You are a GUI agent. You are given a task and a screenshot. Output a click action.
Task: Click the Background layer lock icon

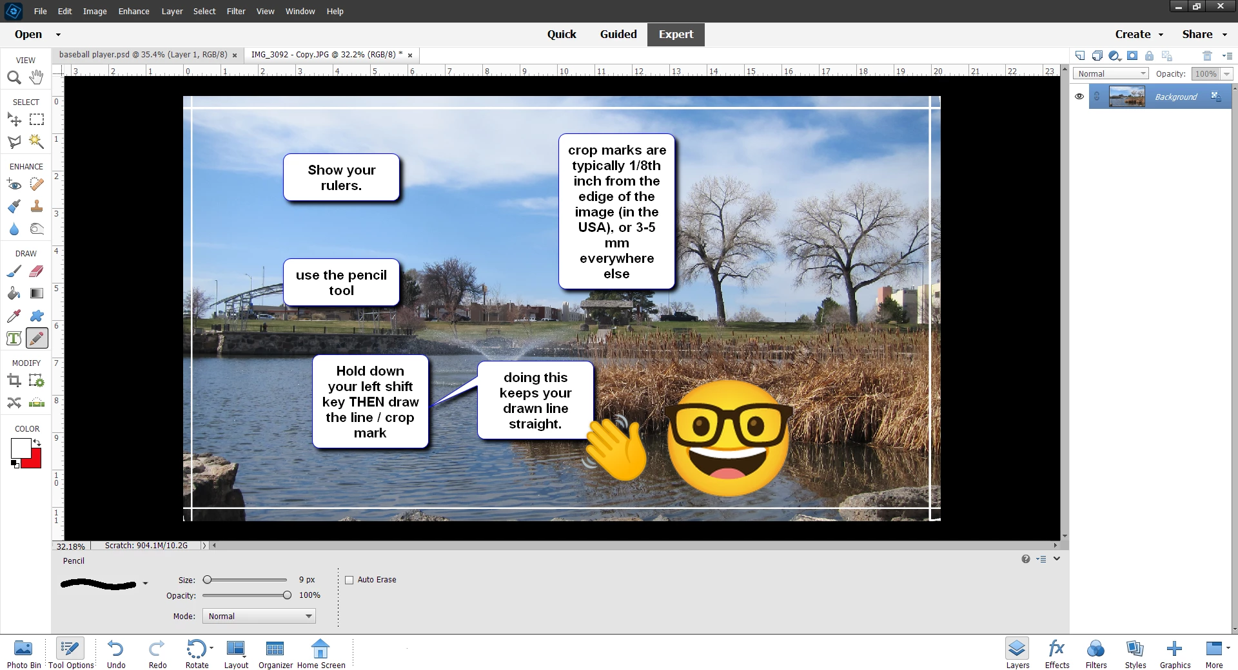(x=1215, y=97)
